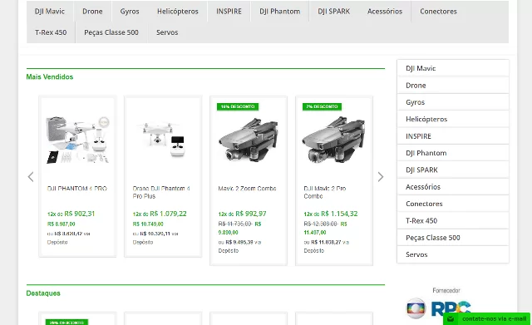This screenshot has width=532, height=325.
Task: Click the Destaques section heading
Action: point(43,293)
